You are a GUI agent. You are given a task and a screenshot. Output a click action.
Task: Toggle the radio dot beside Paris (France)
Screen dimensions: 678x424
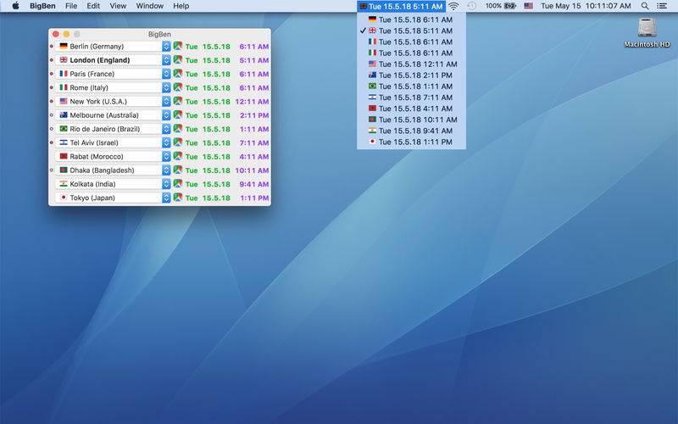52,74
